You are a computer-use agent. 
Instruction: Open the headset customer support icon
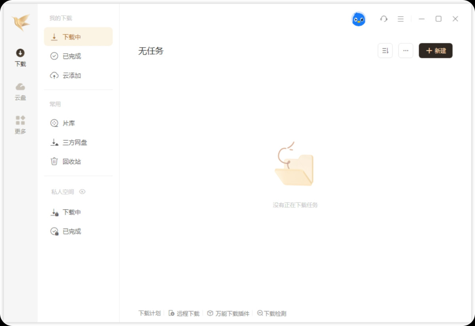384,19
